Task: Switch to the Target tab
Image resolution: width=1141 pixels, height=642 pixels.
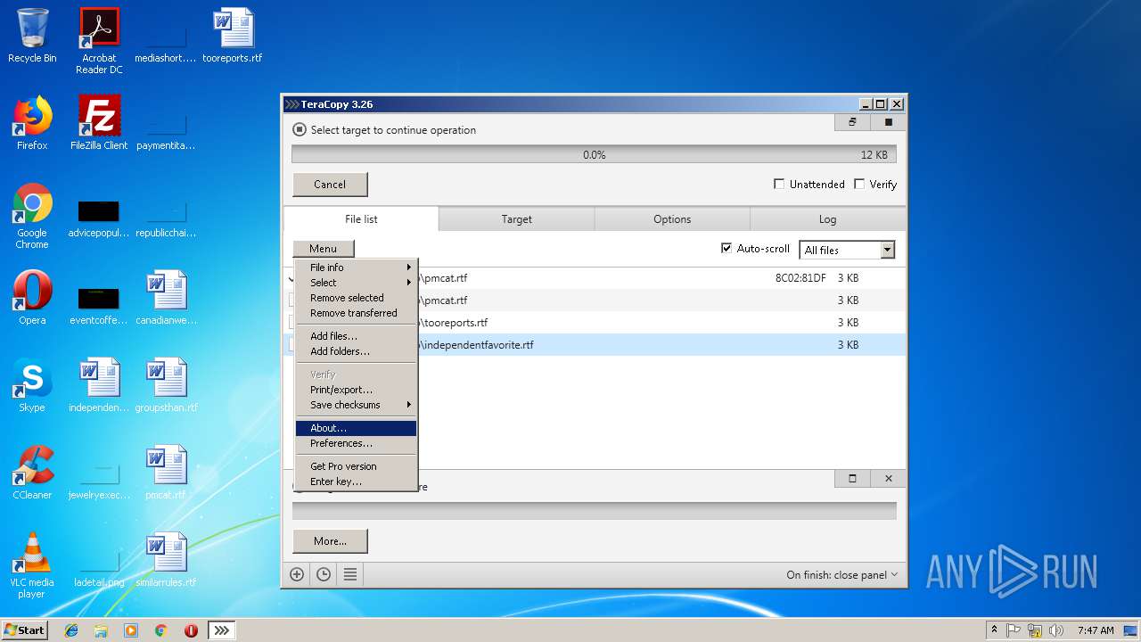Action: (x=516, y=219)
